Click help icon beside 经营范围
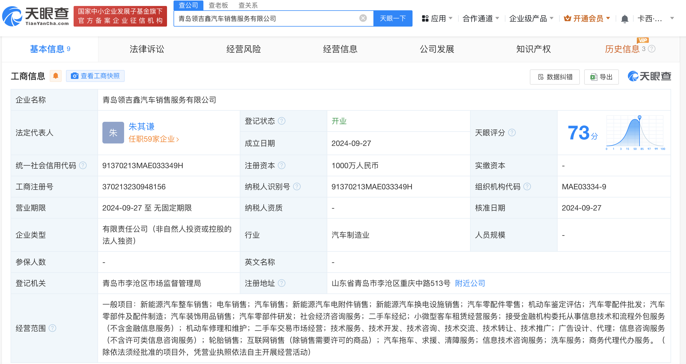The image size is (686, 364). (x=52, y=328)
